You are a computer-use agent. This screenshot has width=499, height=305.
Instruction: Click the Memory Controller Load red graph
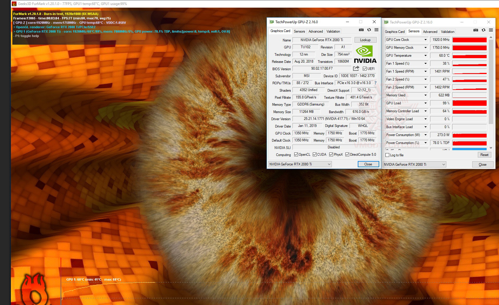coord(470,111)
